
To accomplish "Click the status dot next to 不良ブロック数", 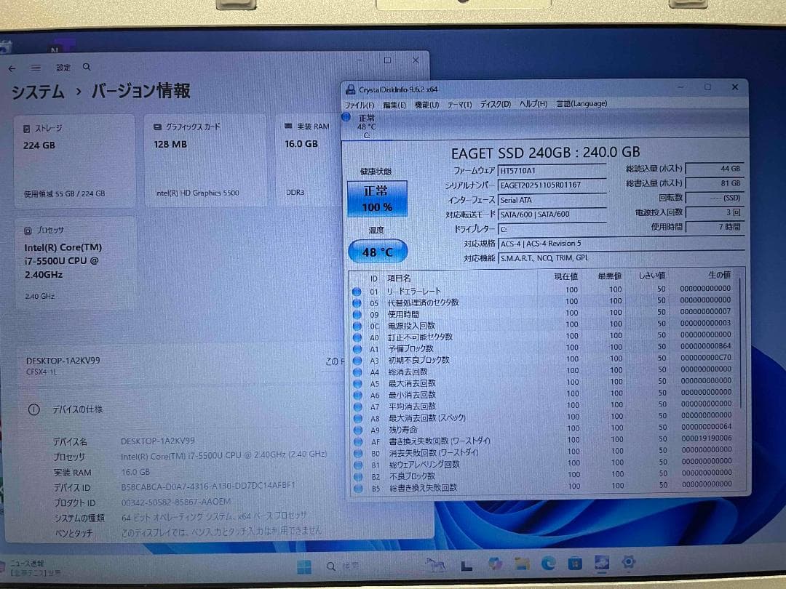I will 357,476.
